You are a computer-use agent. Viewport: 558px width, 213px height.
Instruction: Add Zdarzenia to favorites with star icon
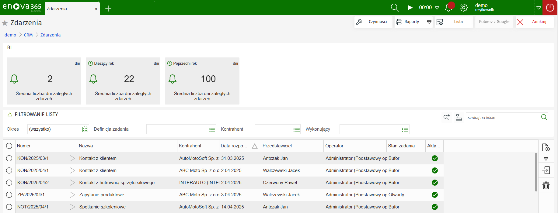pyautogui.click(x=5, y=23)
